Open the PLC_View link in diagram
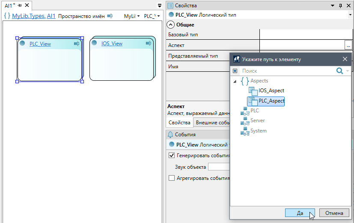The image size is (354, 223). pos(40,44)
